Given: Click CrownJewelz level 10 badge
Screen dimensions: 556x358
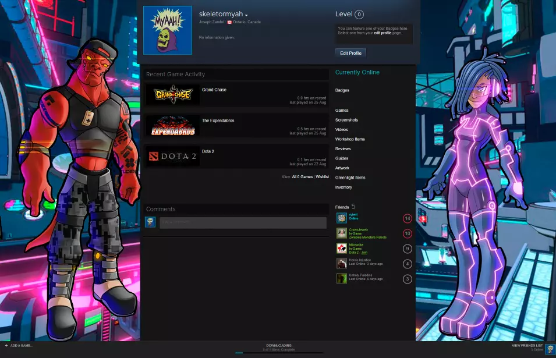Looking at the screenshot, I should coord(408,233).
